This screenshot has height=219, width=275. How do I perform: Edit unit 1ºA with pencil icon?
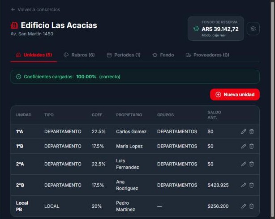click(x=244, y=131)
